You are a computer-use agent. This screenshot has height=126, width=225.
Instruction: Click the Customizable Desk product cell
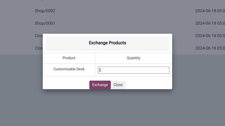tap(69, 69)
